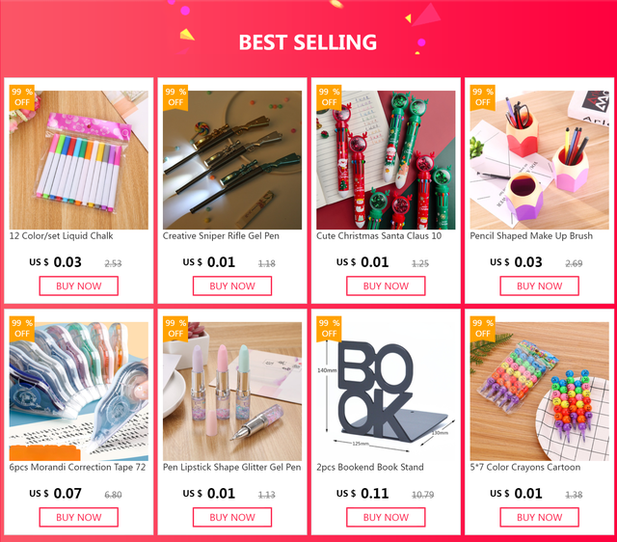The height and width of the screenshot is (542, 617).
Task: Click the BEST SELLING banner heading
Action: 308,42
